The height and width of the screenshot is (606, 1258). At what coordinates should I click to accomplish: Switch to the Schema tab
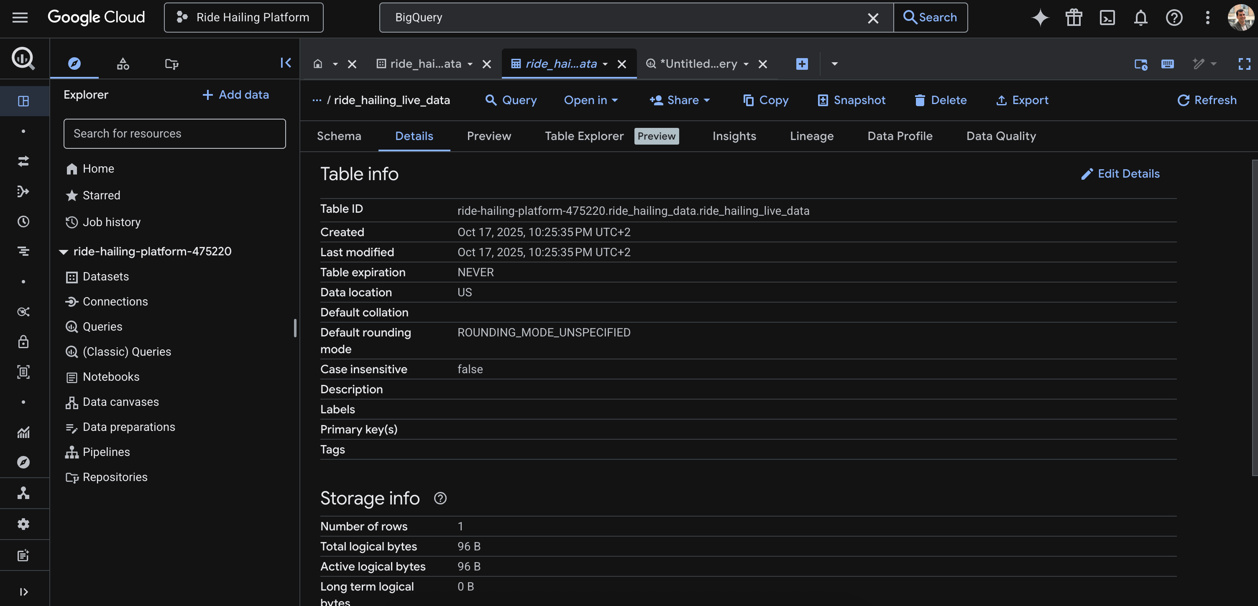coord(339,136)
